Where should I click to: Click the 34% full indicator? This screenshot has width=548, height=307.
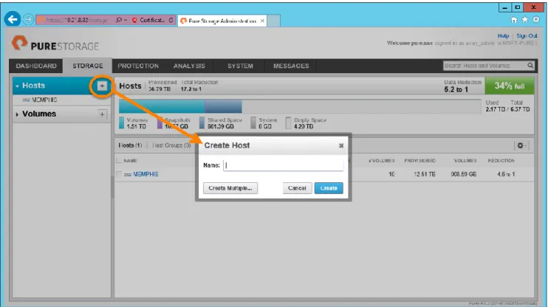tap(510, 86)
